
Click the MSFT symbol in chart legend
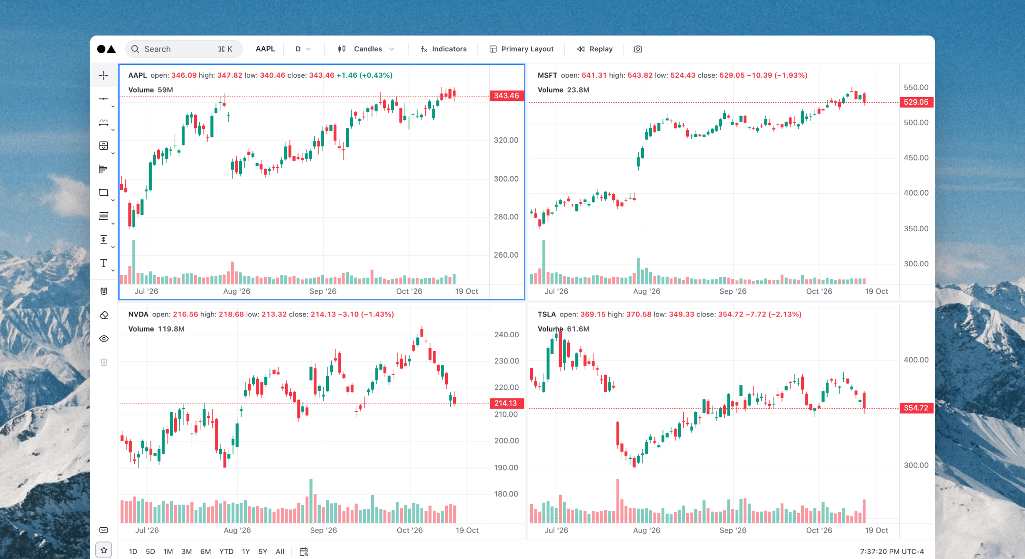(547, 75)
